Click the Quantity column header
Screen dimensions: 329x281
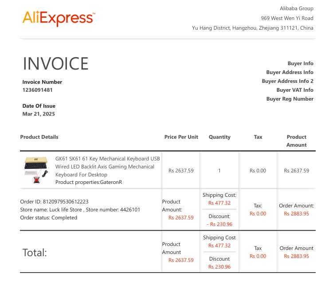click(219, 137)
